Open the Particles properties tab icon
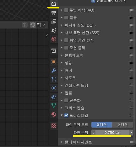Image resolution: width=136 pixels, height=147 pixels. pyautogui.click(x=54, y=79)
